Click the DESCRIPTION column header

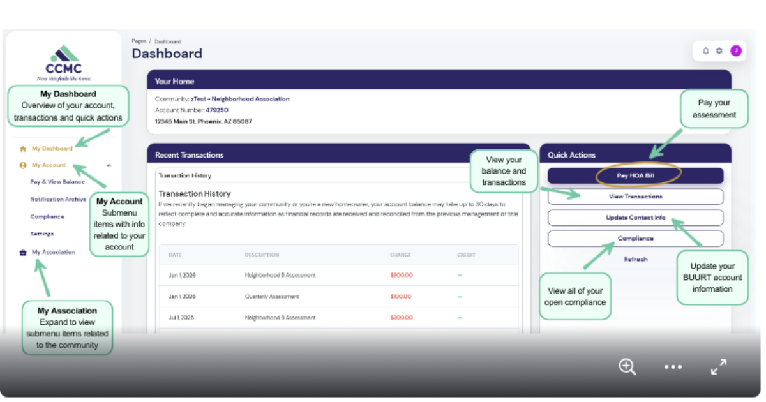click(x=262, y=255)
